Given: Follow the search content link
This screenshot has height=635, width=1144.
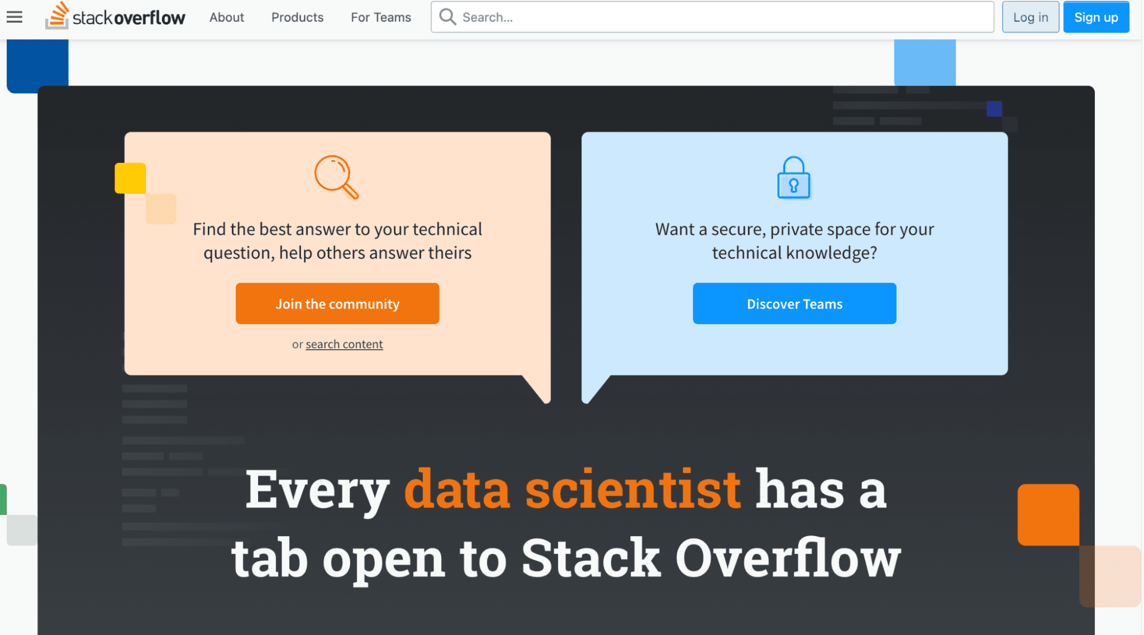Looking at the screenshot, I should [x=344, y=344].
